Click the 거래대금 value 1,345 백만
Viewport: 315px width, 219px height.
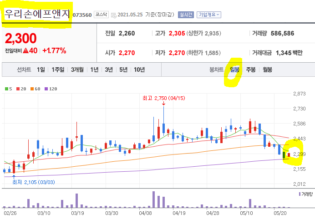click(x=289, y=53)
